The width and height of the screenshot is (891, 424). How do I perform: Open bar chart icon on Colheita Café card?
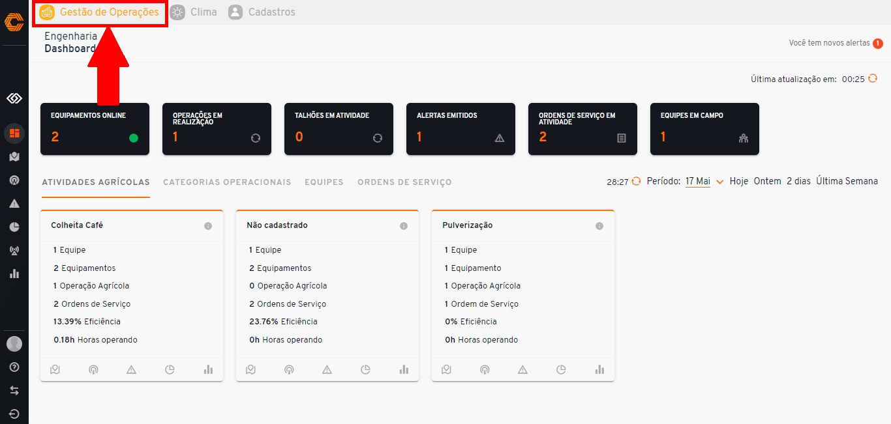click(208, 369)
